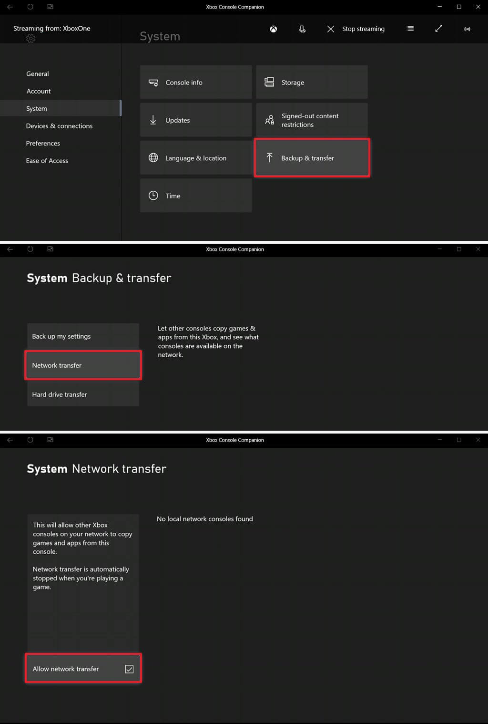
Task: Open the General settings category
Action: 38,74
